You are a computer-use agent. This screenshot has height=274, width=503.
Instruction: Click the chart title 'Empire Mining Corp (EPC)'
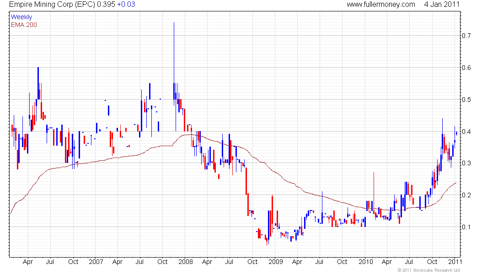coord(52,5)
